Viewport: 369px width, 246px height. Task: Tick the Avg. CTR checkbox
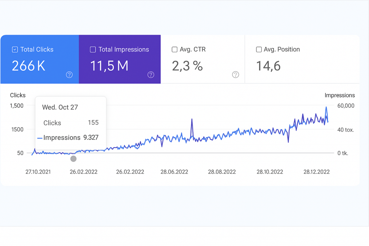click(175, 50)
